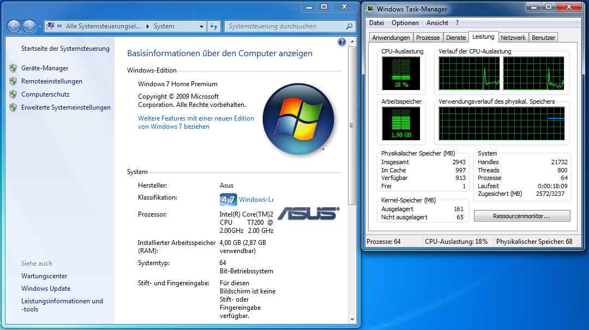
Task: Click the System breadcrumb segment
Action: (164, 26)
